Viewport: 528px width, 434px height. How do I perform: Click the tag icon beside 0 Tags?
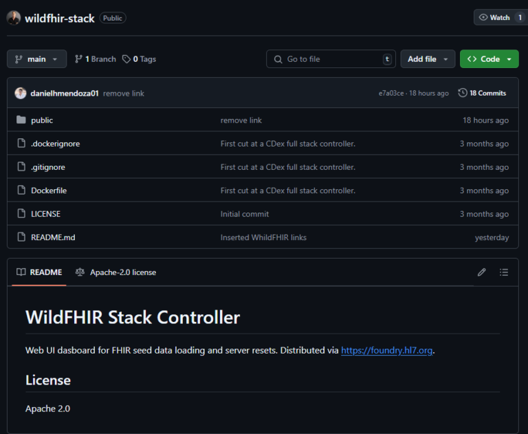coord(126,59)
